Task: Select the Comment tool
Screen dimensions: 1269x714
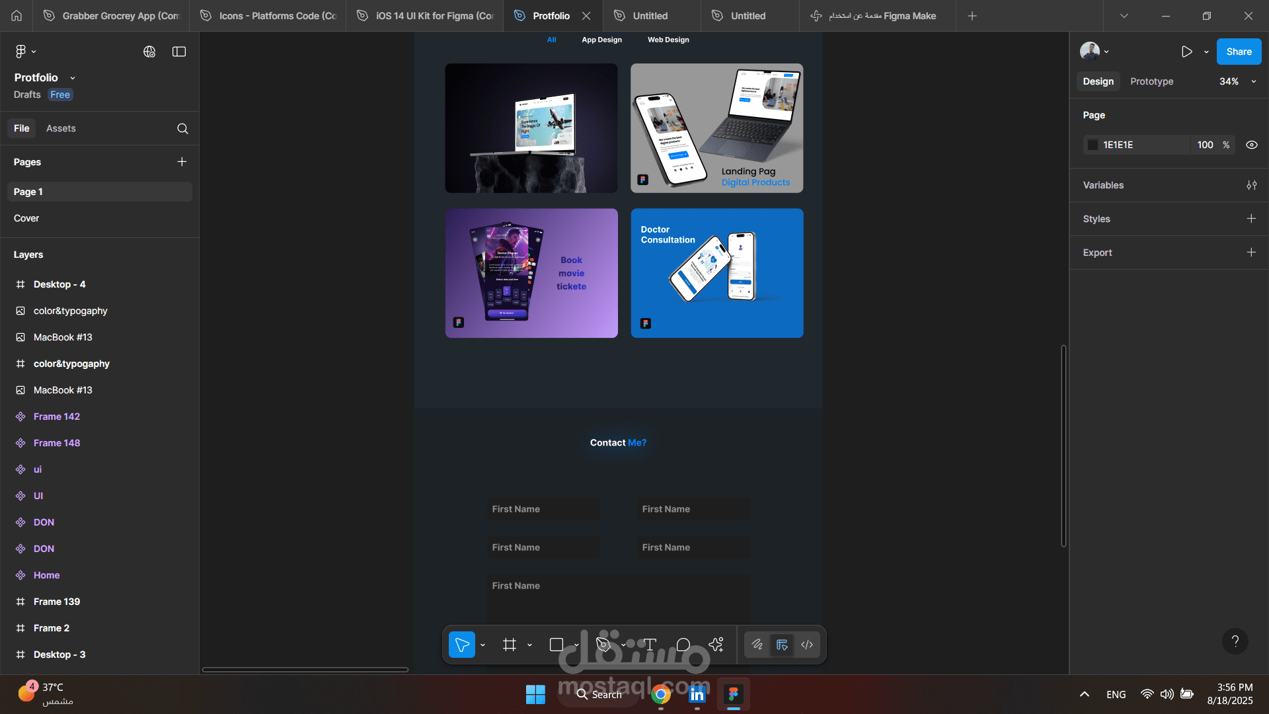Action: 683,645
